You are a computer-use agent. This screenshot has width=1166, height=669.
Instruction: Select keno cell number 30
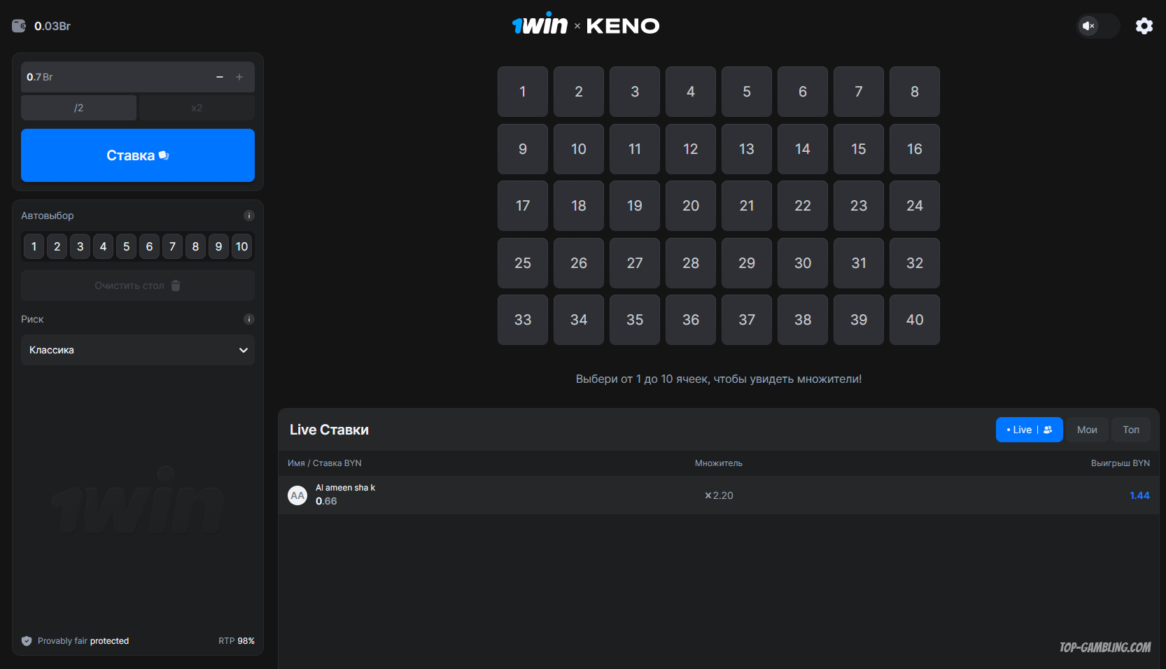[x=803, y=263]
